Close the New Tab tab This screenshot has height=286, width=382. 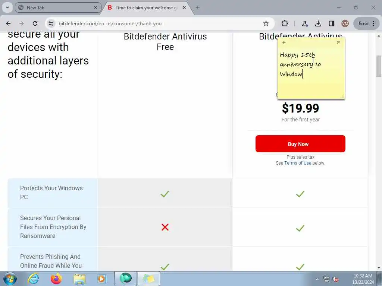coord(95,7)
